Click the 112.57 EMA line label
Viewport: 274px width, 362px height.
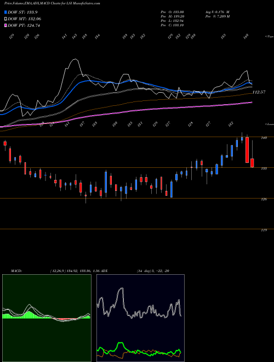pyautogui.click(x=259, y=92)
